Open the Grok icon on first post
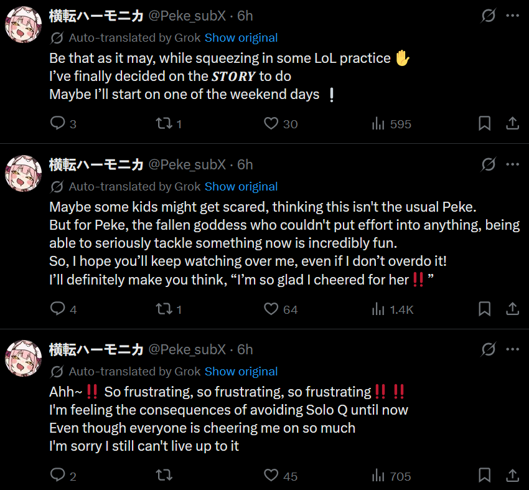 [489, 16]
